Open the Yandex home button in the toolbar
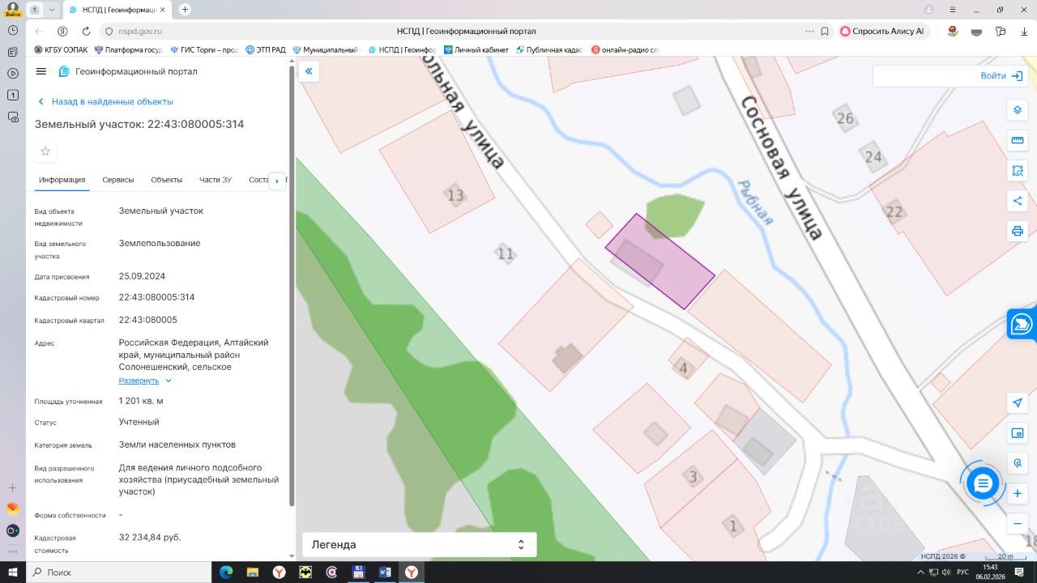This screenshot has width=1037, height=583. (62, 32)
